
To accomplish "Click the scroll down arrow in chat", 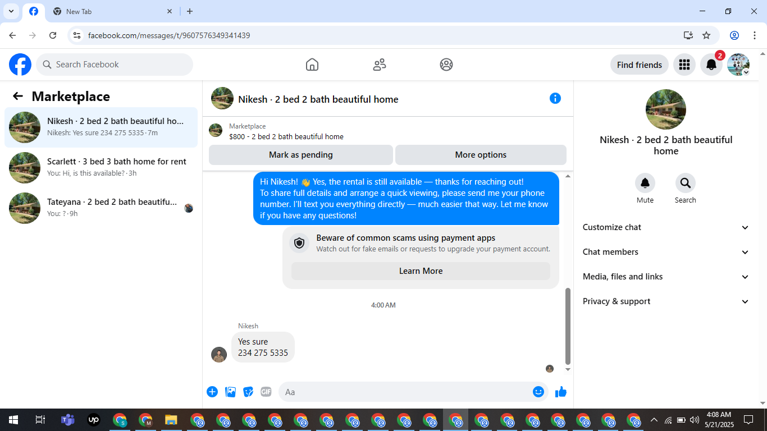I will tap(568, 369).
